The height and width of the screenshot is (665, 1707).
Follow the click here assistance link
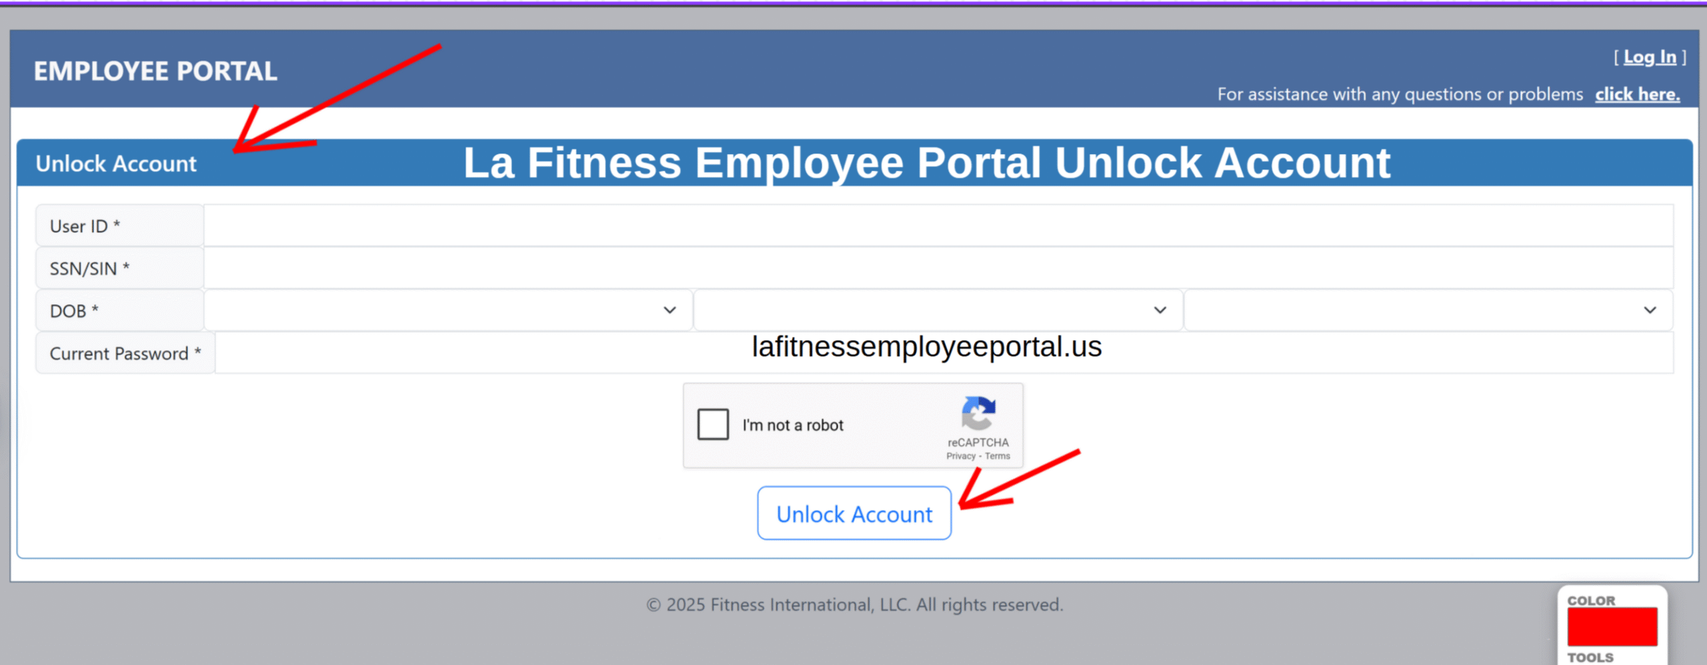(1637, 94)
